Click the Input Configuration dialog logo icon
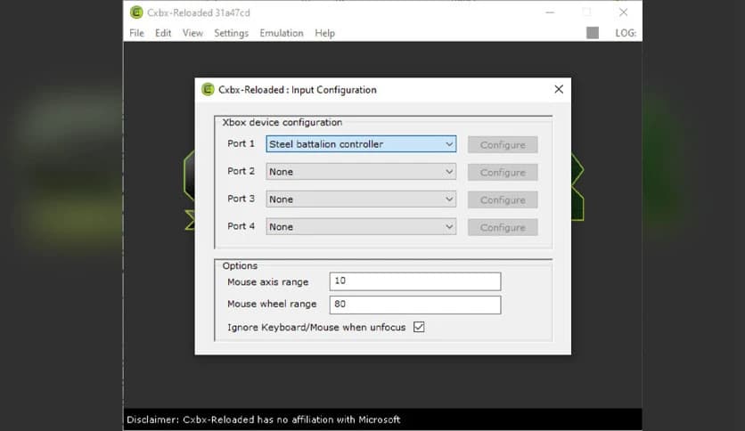745x431 pixels. [209, 89]
